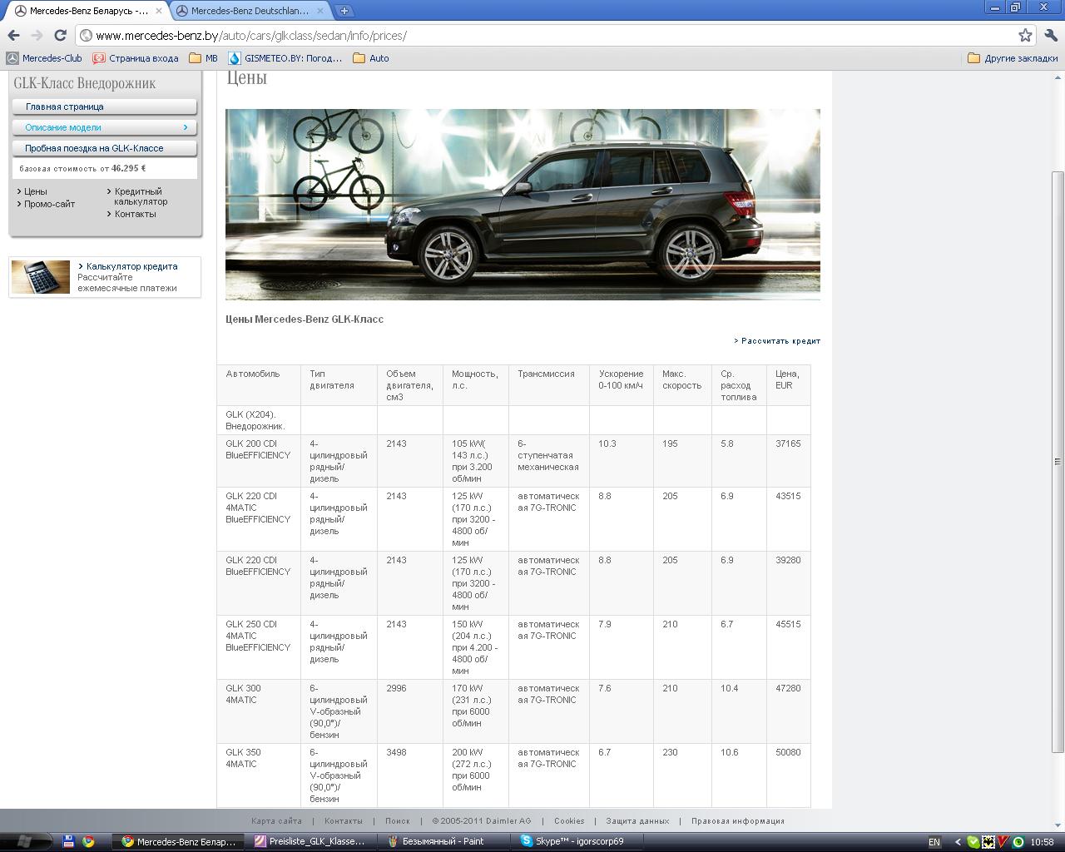The height and width of the screenshot is (852, 1065).
Task: Click the calculator image for the credit calculator
Action: (41, 277)
